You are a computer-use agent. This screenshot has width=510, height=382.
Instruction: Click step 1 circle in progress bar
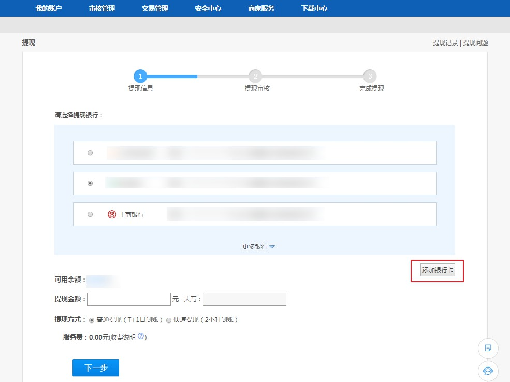point(140,76)
